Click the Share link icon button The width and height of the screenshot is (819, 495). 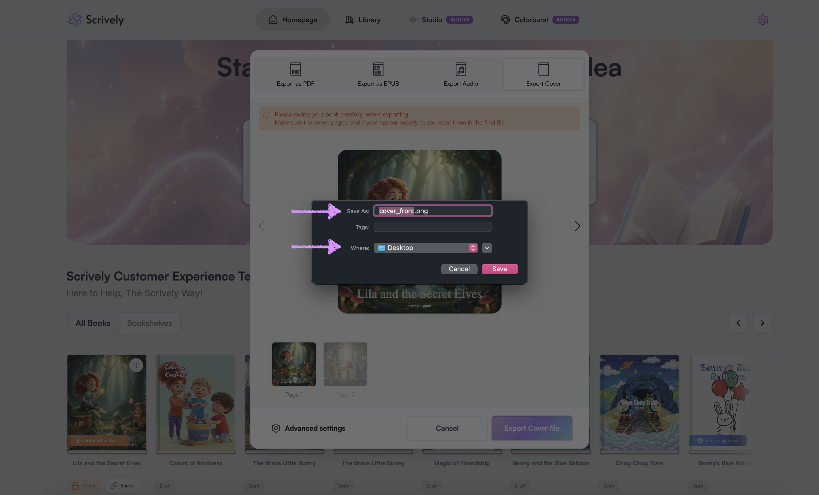[x=122, y=486]
